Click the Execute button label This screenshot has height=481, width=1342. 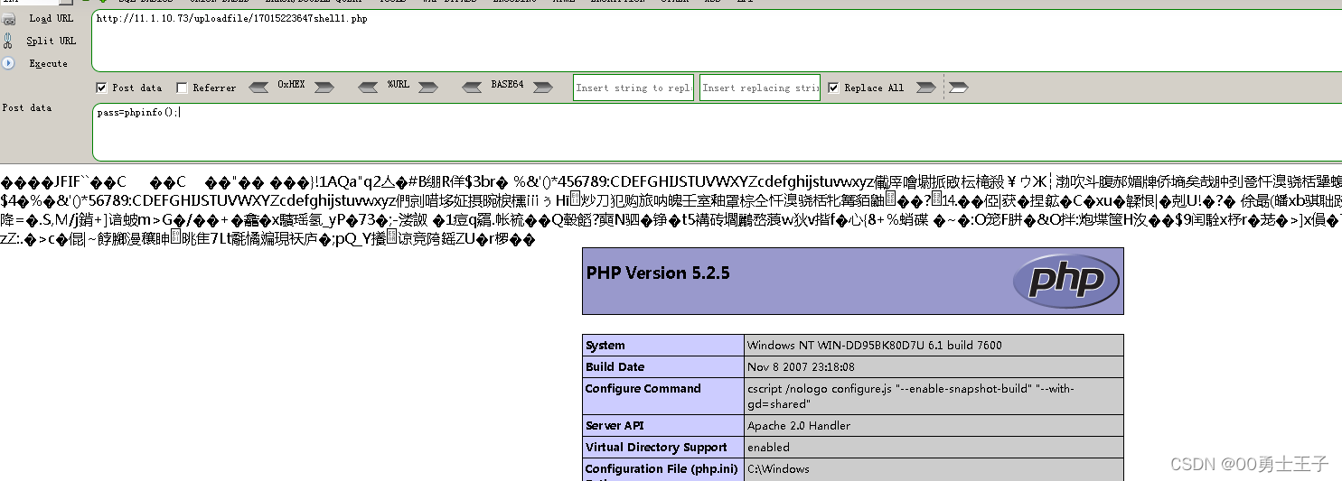[49, 64]
